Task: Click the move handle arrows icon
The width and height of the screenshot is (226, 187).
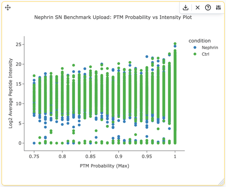Action: 8,7
